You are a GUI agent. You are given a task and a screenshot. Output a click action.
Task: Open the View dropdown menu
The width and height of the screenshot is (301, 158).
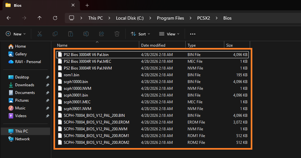click(169, 34)
